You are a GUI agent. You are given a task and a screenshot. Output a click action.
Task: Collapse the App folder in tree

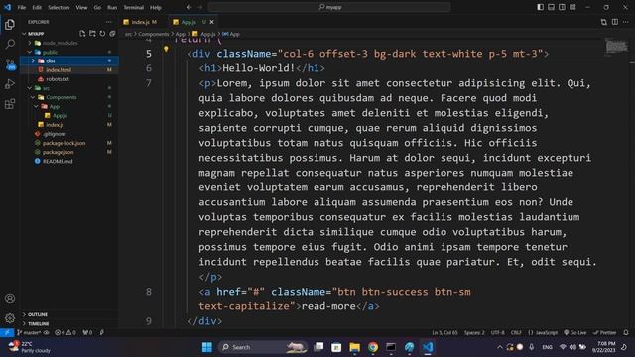36,106
